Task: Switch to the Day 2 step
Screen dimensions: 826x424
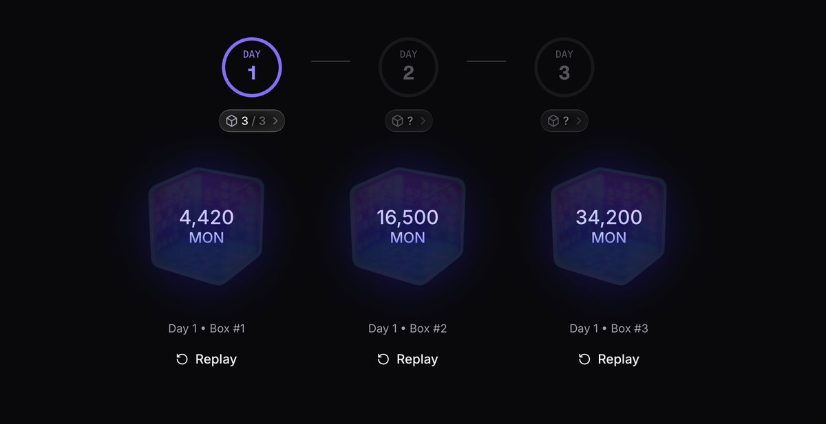Action: click(x=408, y=67)
